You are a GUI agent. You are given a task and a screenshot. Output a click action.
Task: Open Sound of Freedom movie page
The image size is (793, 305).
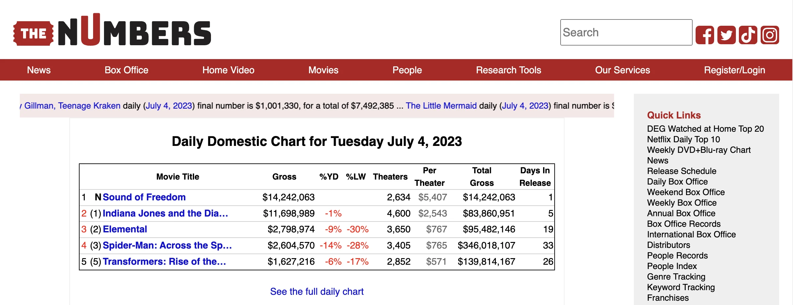(x=144, y=197)
